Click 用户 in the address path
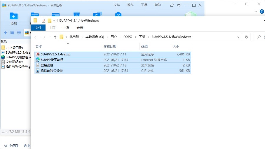 pyautogui.click(x=114, y=37)
